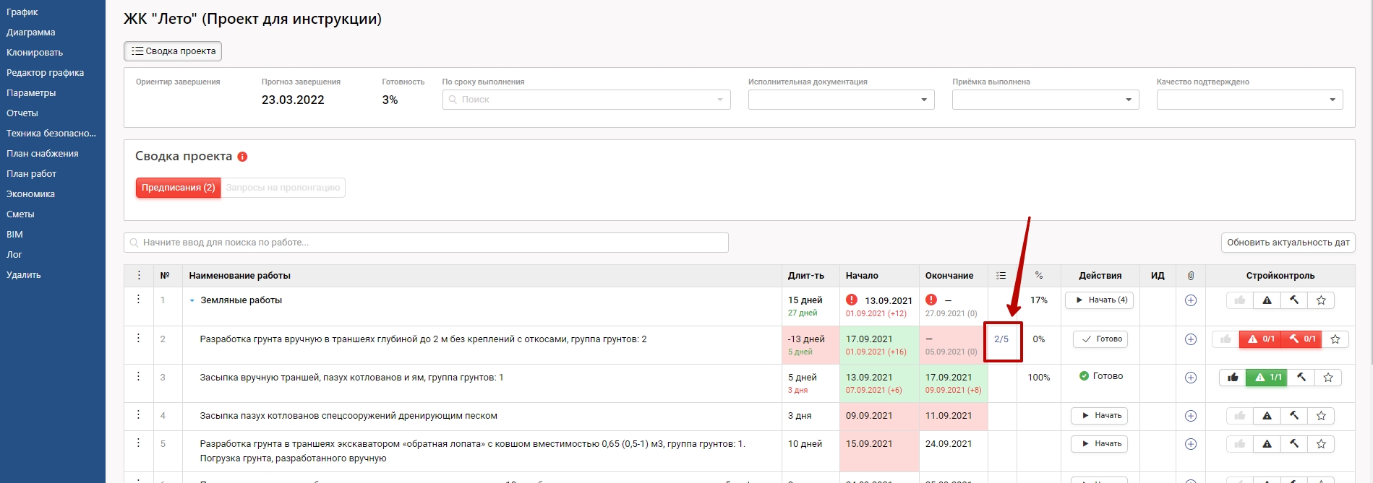Click the warning triangle icon in row 1
This screenshot has width=1373, height=483.
[x=1267, y=300]
